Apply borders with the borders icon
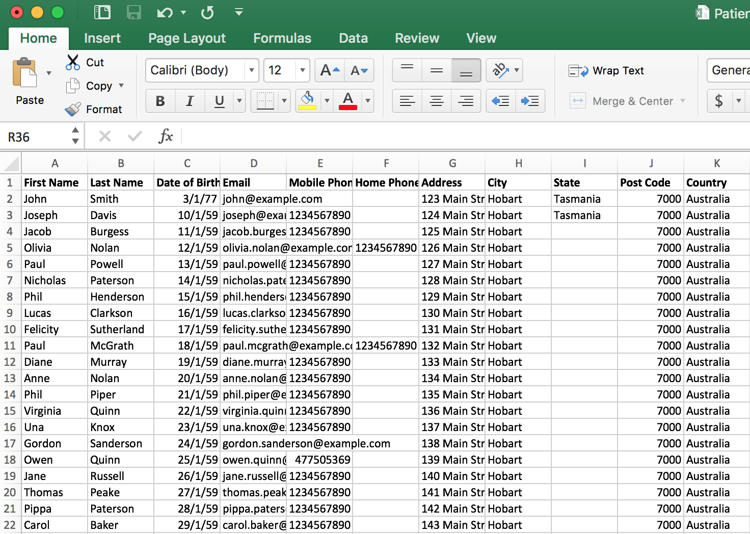 click(265, 101)
